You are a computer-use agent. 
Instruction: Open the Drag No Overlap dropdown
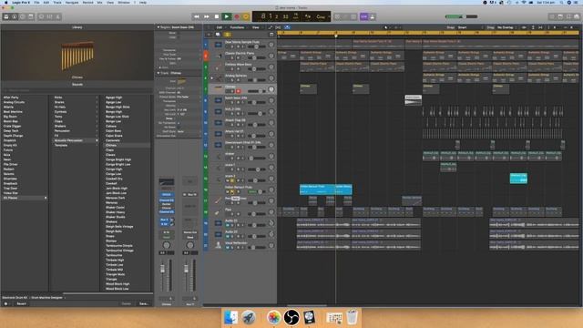point(507,27)
